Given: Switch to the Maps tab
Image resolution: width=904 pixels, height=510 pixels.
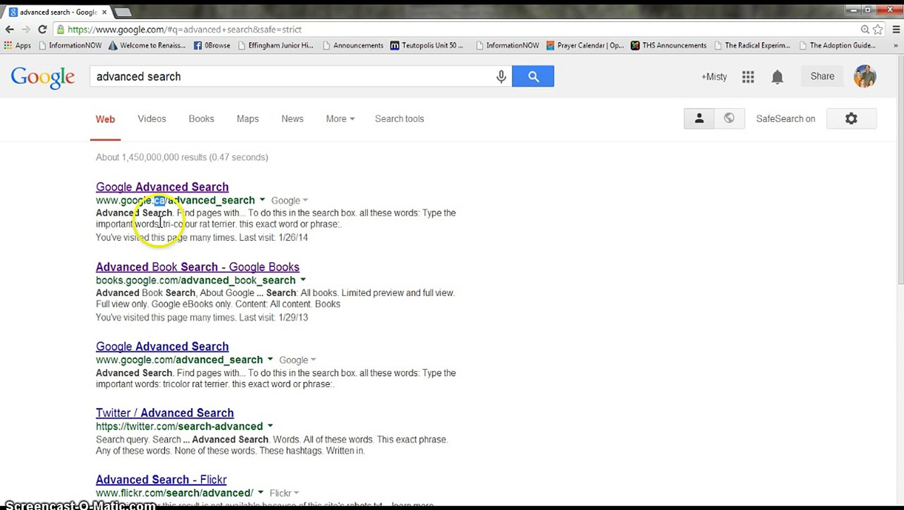Looking at the screenshot, I should (x=247, y=119).
